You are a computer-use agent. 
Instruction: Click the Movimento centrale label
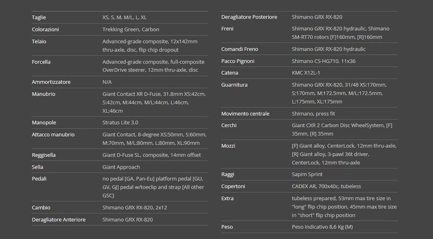245,114
